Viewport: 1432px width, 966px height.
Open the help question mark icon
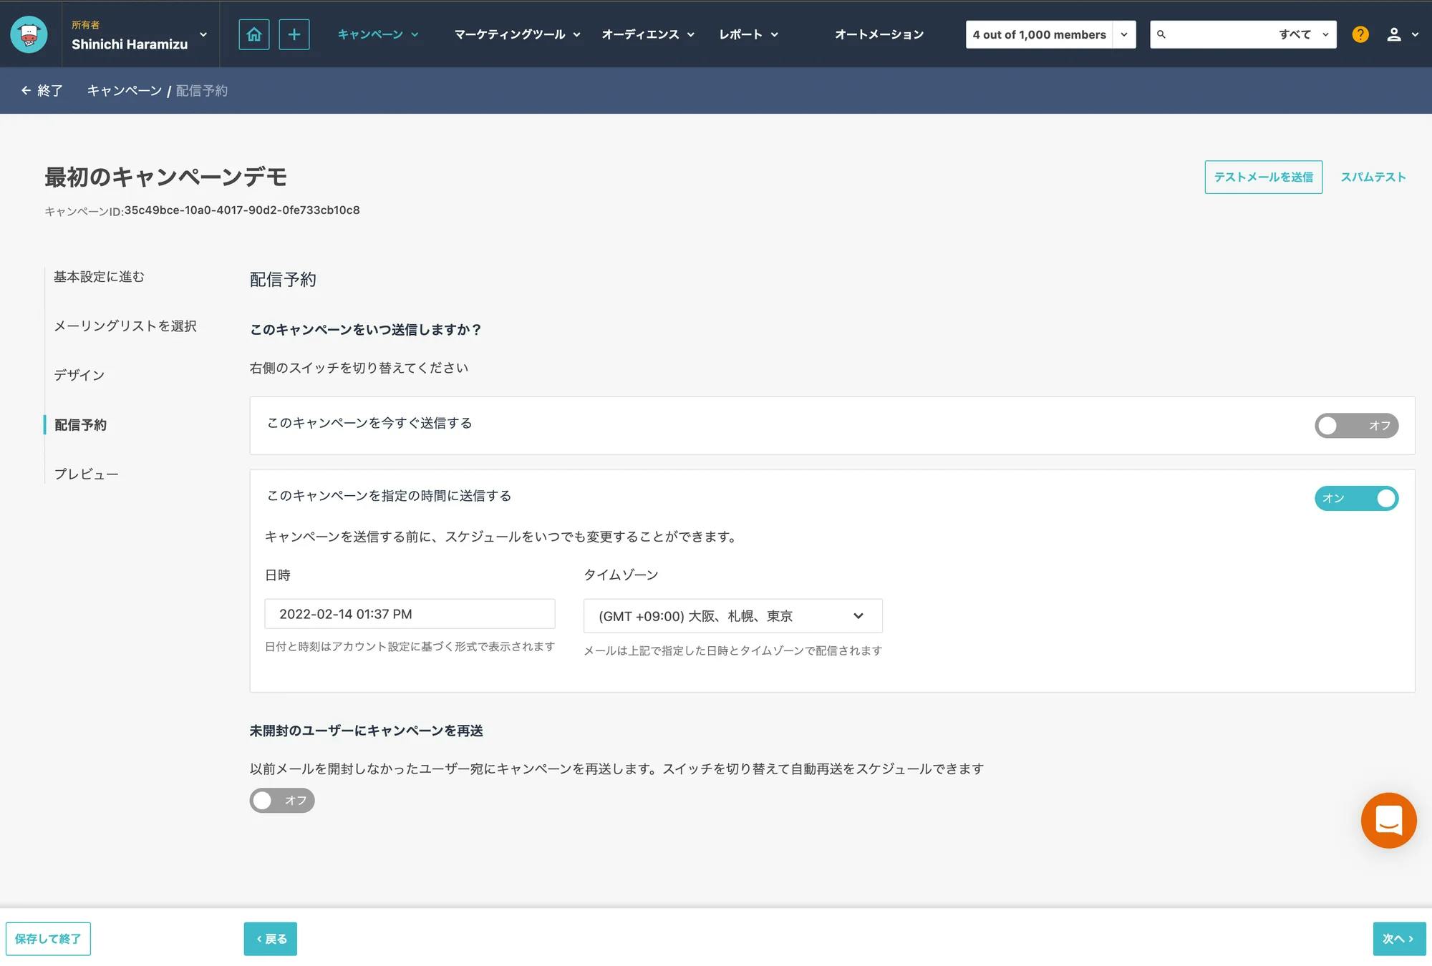coord(1360,34)
